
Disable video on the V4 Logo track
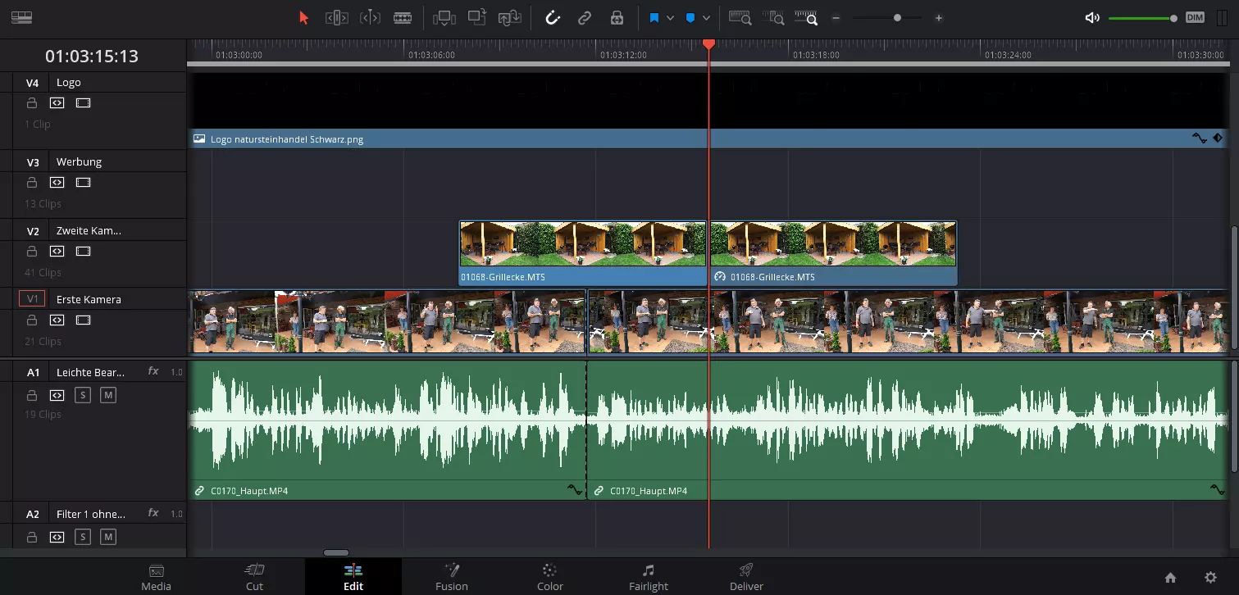point(83,103)
